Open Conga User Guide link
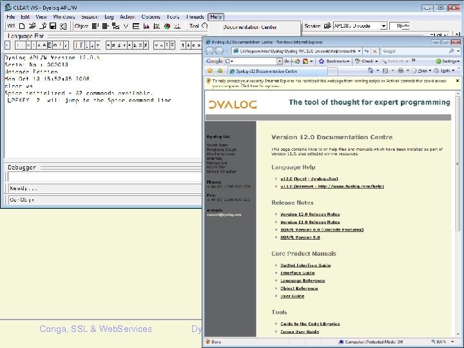 pyautogui.click(x=300, y=331)
